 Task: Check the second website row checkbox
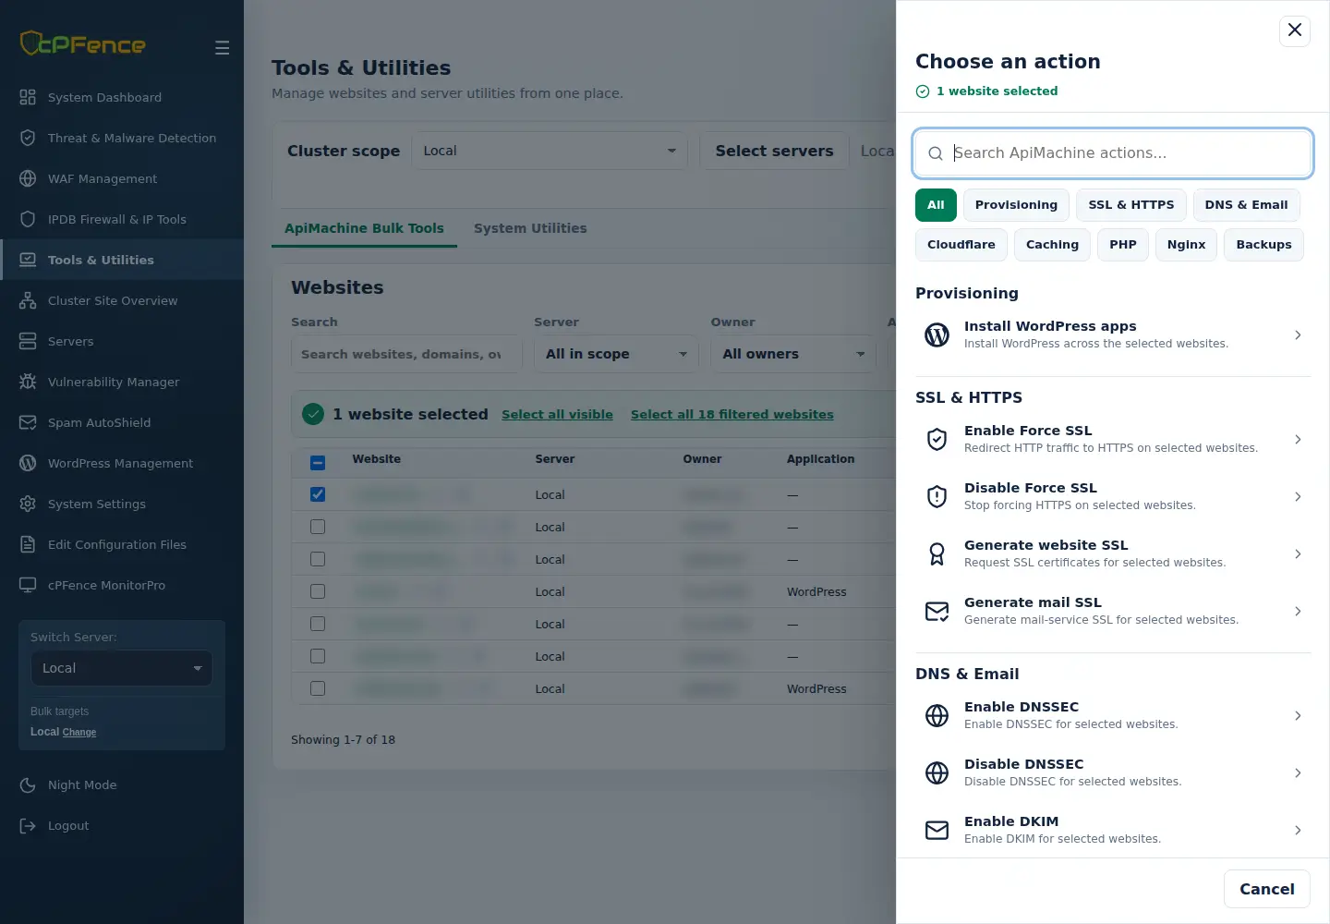click(x=318, y=527)
